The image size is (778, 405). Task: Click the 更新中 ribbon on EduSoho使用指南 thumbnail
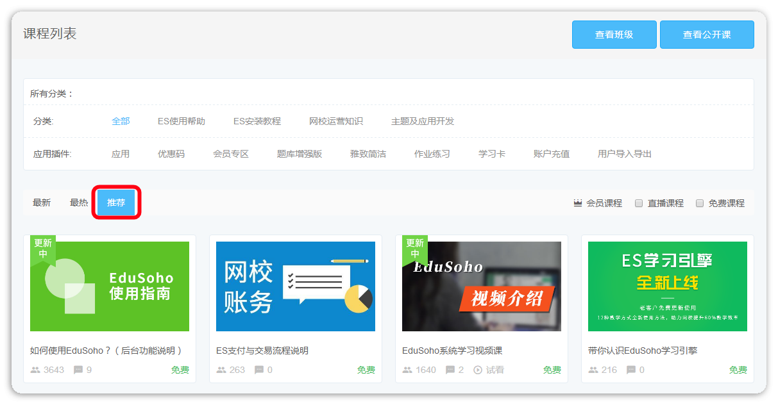(x=43, y=248)
